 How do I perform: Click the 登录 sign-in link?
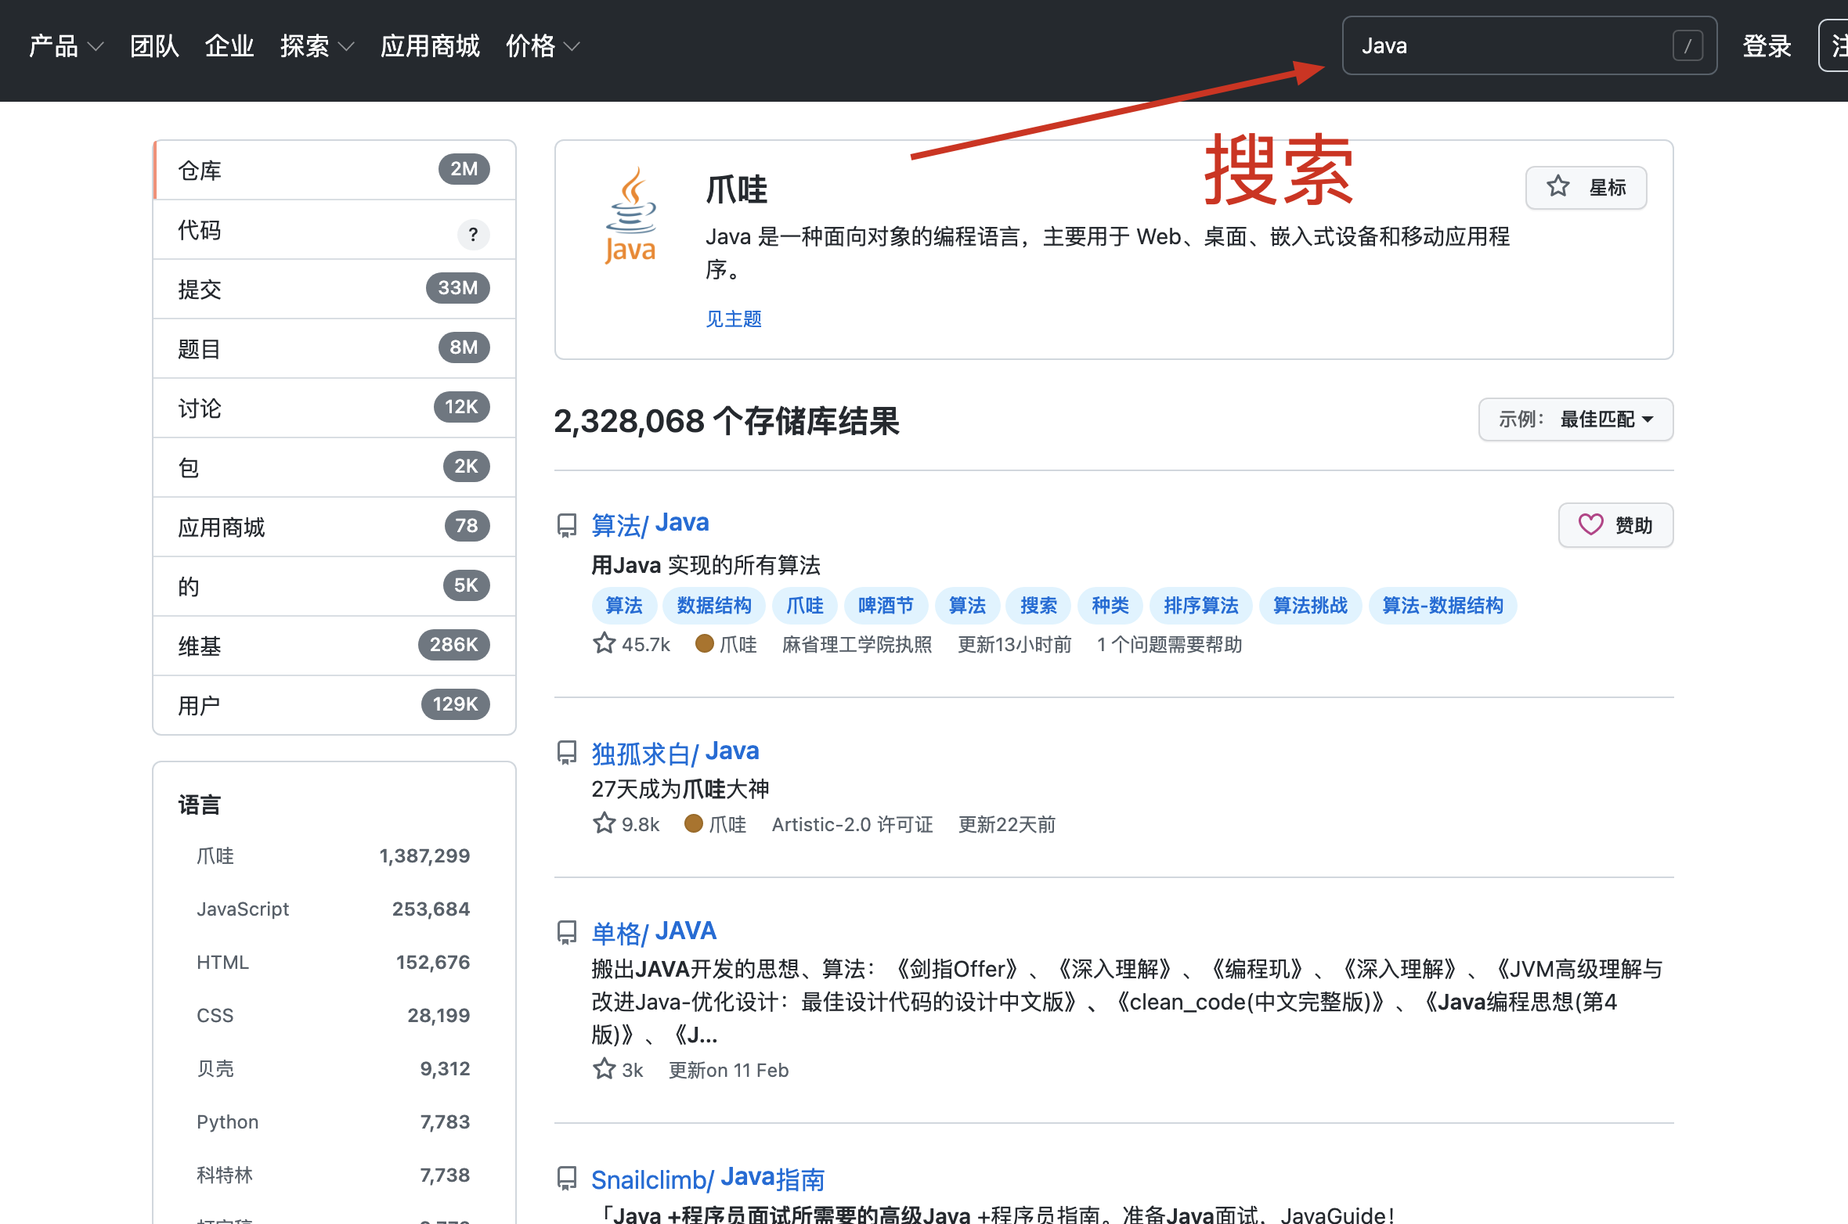point(1767,46)
